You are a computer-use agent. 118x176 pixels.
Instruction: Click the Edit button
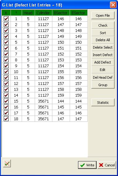click(103, 70)
